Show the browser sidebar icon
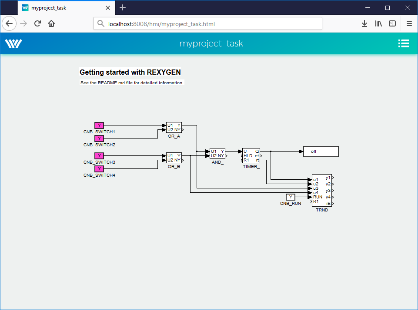The image size is (418, 310). 392,23
